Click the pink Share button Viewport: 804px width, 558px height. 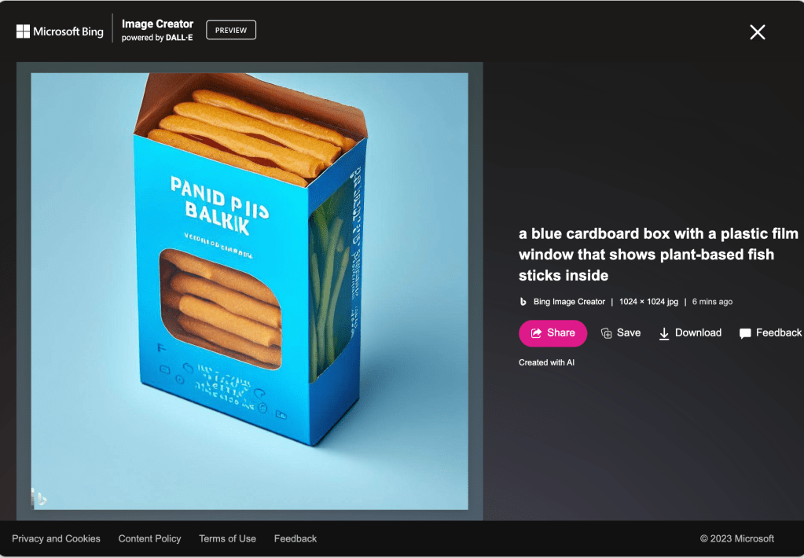click(553, 333)
